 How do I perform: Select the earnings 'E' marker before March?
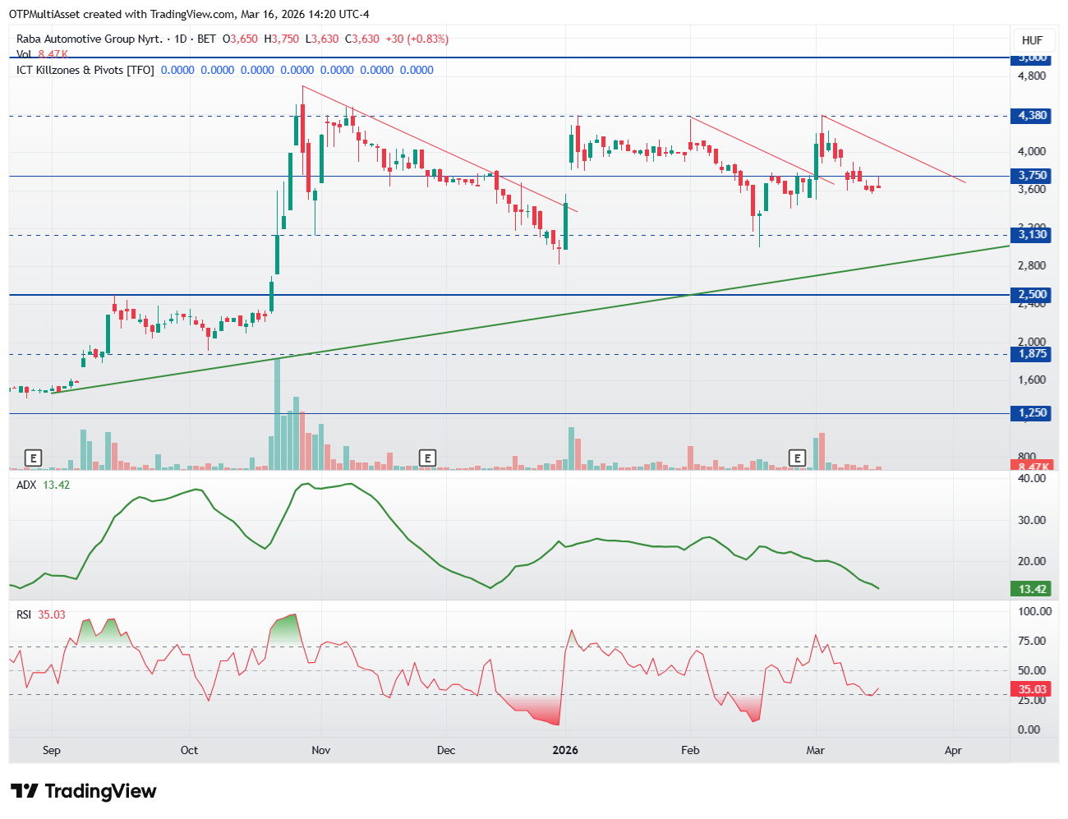[796, 458]
